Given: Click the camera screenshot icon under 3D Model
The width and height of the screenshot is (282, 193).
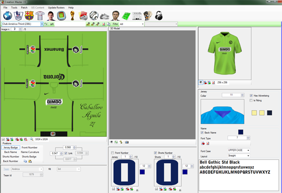Looking at the screenshot, I should pos(127,142).
